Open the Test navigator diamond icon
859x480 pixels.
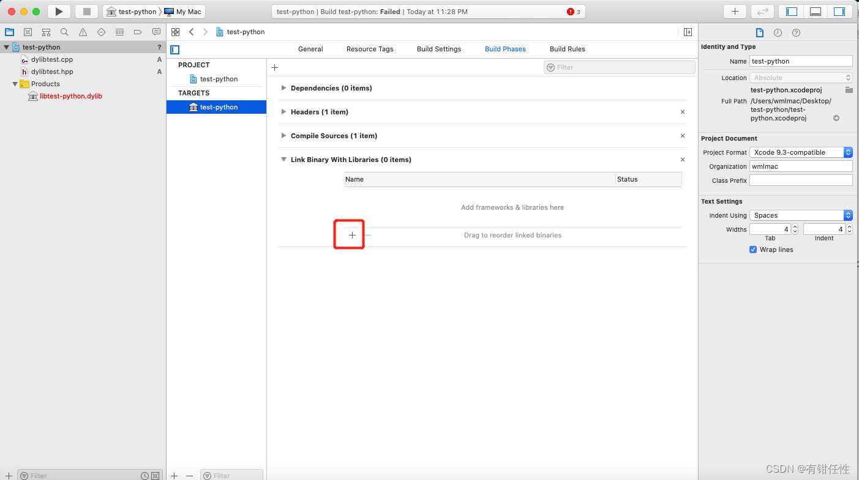[x=101, y=32]
